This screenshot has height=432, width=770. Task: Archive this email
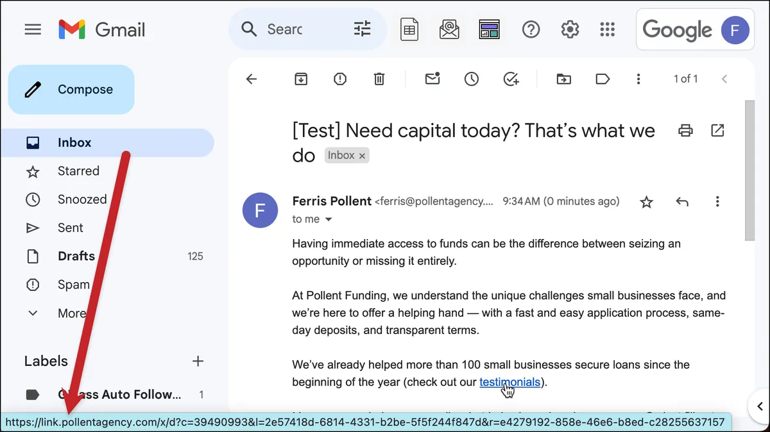tap(300, 79)
